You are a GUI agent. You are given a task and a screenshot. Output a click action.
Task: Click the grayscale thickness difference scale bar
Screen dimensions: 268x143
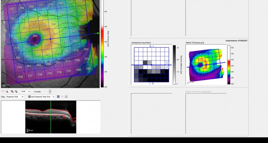click(174, 65)
